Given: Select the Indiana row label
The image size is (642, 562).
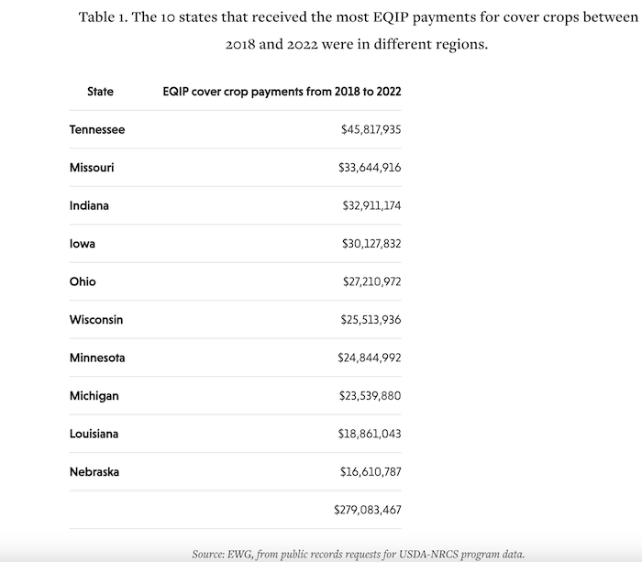Looking at the screenshot, I should [89, 206].
